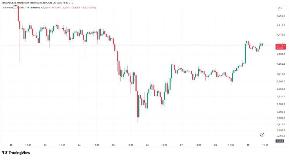Click the 26 date label on time axis
This screenshot has width=290, height=158.
(x=147, y=145)
